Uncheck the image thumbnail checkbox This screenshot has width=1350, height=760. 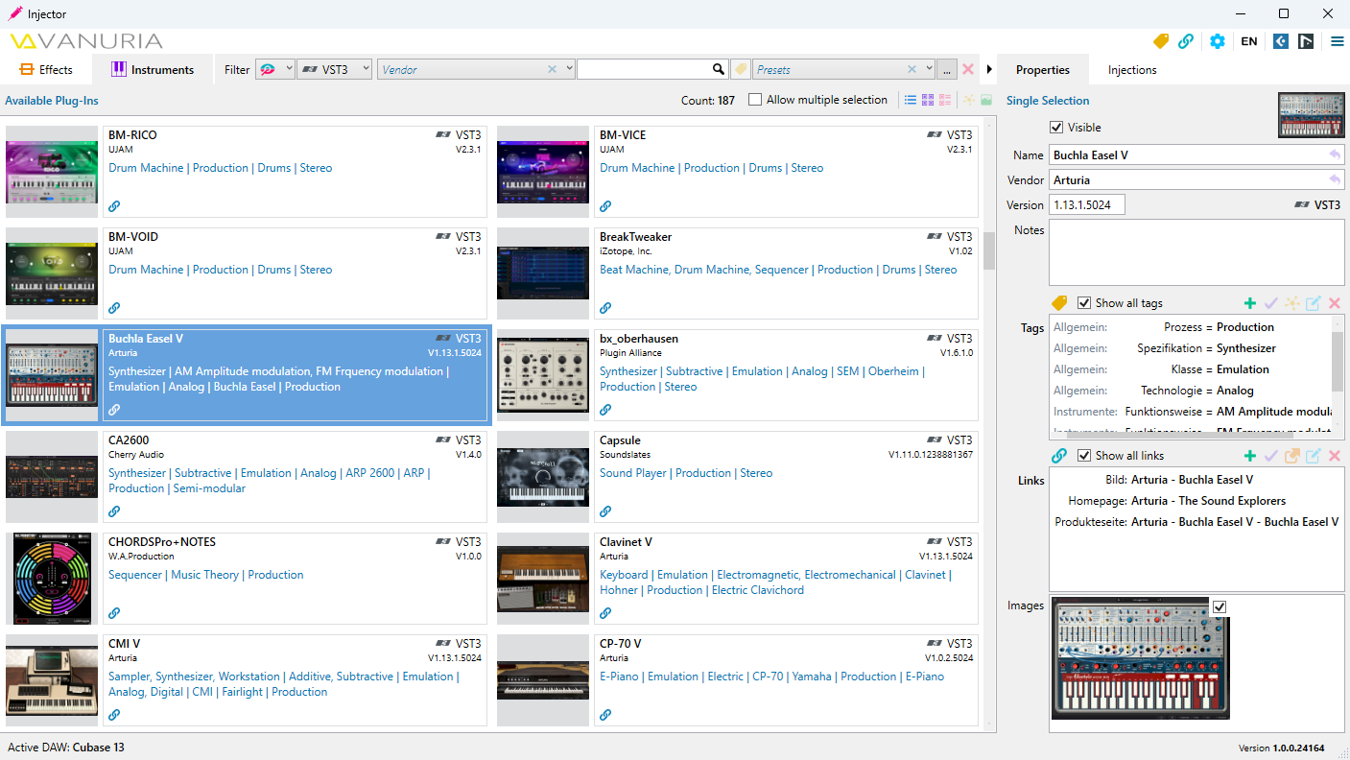point(1220,606)
